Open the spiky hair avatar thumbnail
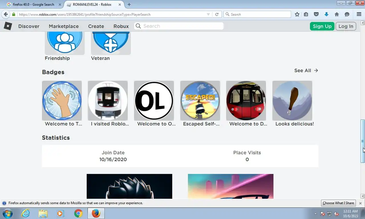Viewport: 365px width, 219px height. point(129,186)
